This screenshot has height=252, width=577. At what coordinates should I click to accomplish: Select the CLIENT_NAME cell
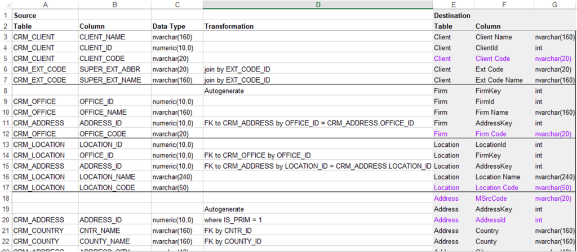114,37
